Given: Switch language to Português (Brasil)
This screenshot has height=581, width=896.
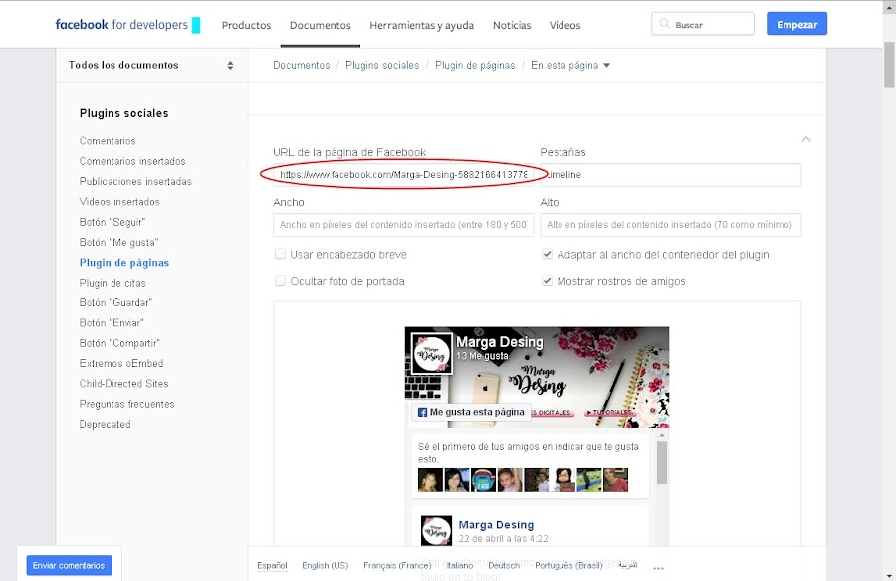Looking at the screenshot, I should point(568,565).
